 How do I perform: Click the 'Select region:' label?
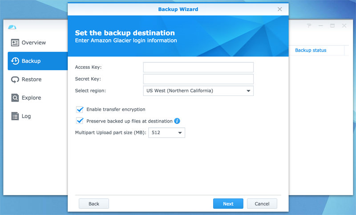pos(90,91)
